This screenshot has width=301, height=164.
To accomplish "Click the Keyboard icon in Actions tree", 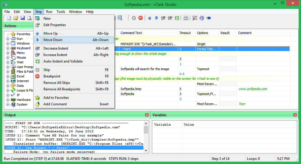I will (13, 48).
